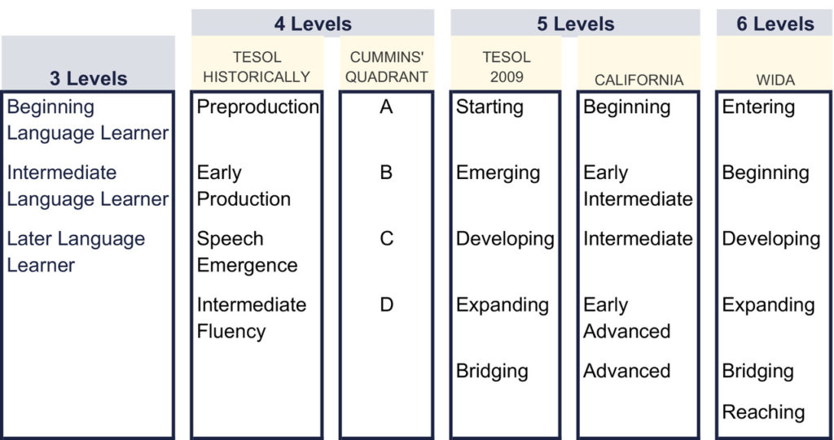Select the 'Emerging' level entry
Viewport: 834px width, 440px height.
point(498,172)
